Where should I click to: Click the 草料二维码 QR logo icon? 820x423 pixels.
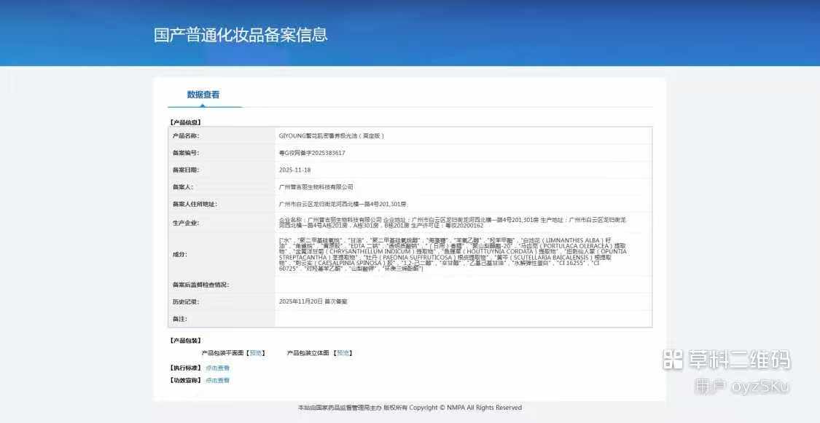click(x=673, y=359)
